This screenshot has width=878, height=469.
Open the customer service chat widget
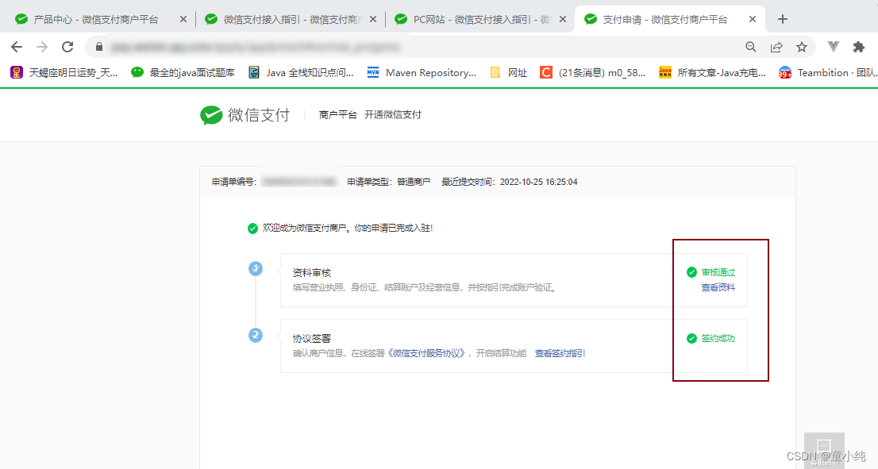[x=824, y=450]
